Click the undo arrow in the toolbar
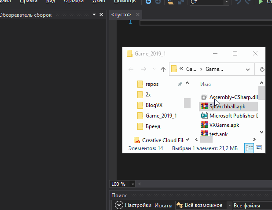This screenshot has height=210, width=272. click(239, 2)
